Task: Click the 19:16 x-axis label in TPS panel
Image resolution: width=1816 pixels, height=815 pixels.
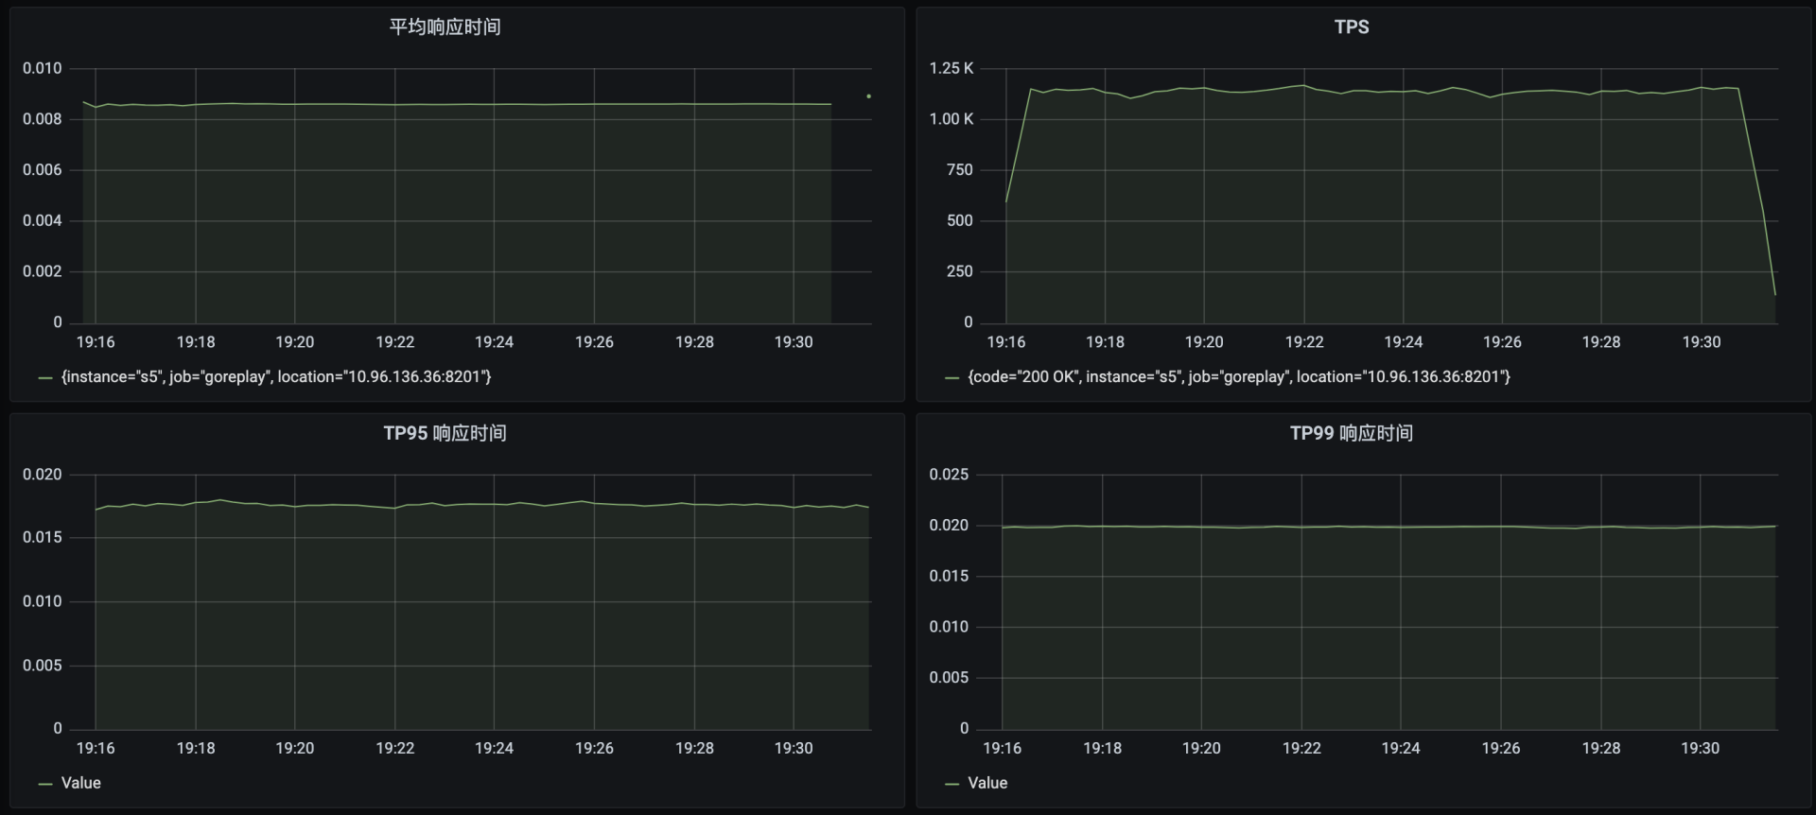Action: point(1006,342)
